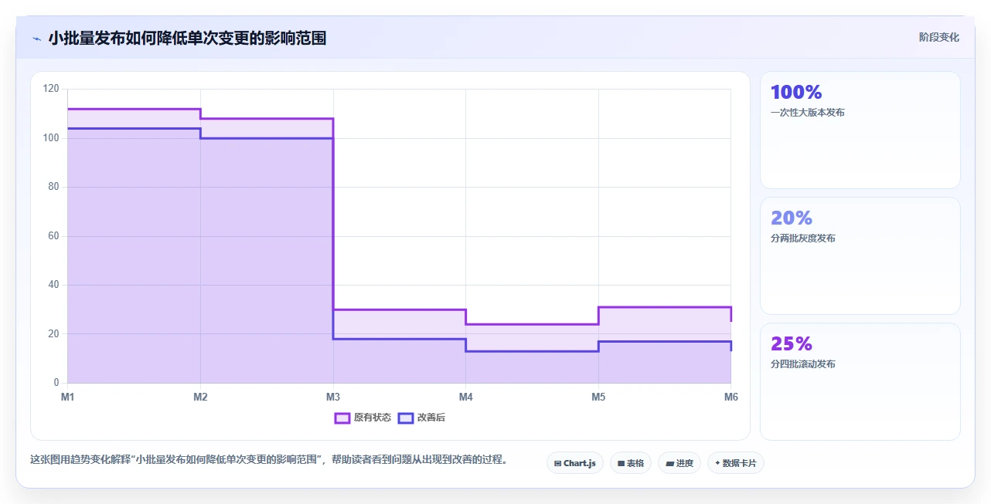The image size is (991, 504).
Task: Click the 80 y-axis value
Action: 53,187
